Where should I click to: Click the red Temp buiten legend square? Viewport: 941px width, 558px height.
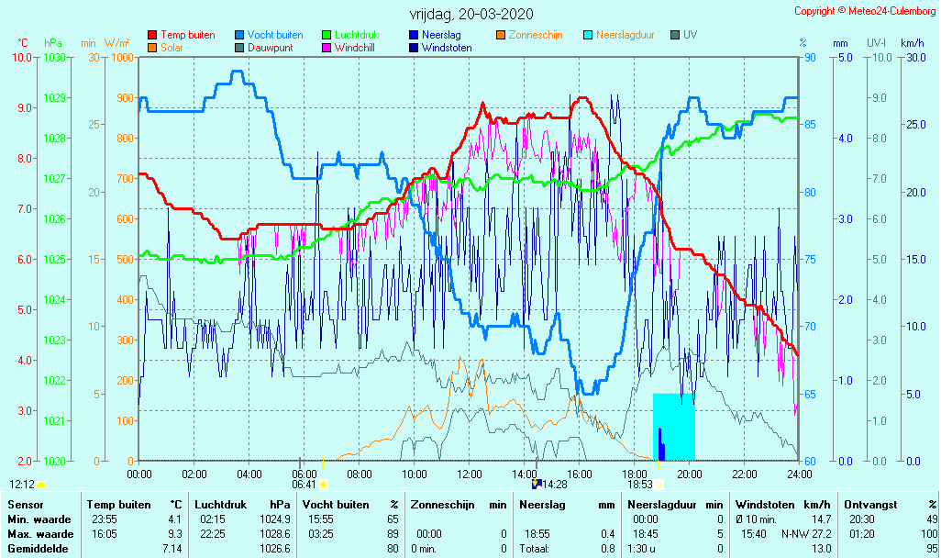[152, 35]
